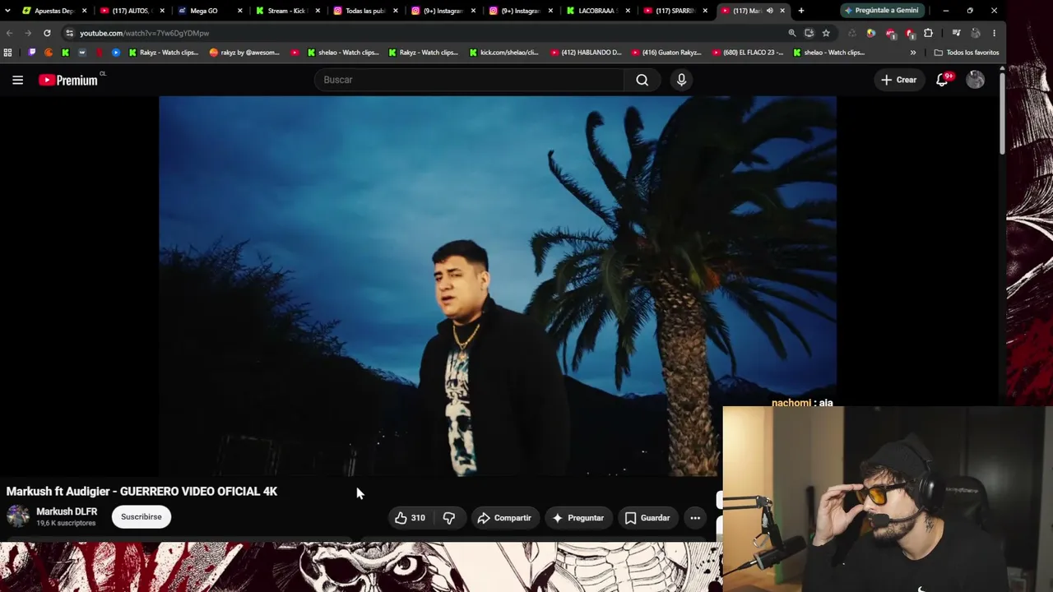Open the Crear menu button
The height and width of the screenshot is (592, 1053).
898,80
